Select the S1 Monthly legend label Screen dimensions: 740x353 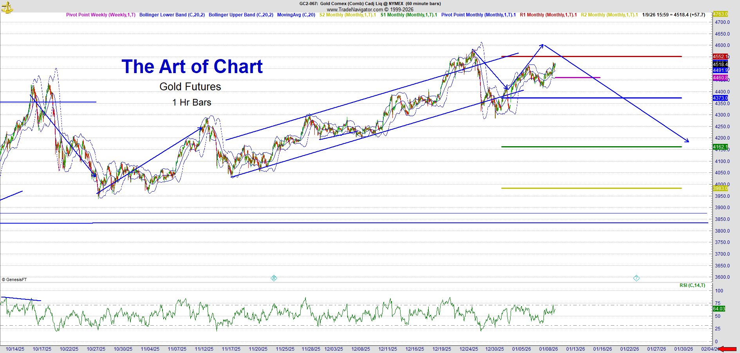pyautogui.click(x=408, y=15)
